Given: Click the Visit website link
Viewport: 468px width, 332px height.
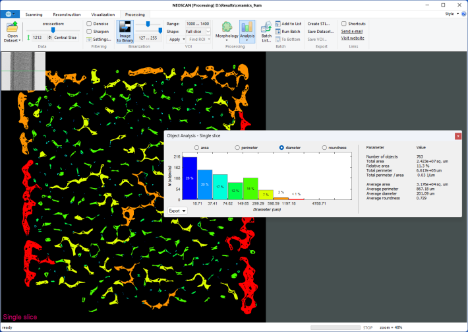Looking at the screenshot, I should [352, 38].
